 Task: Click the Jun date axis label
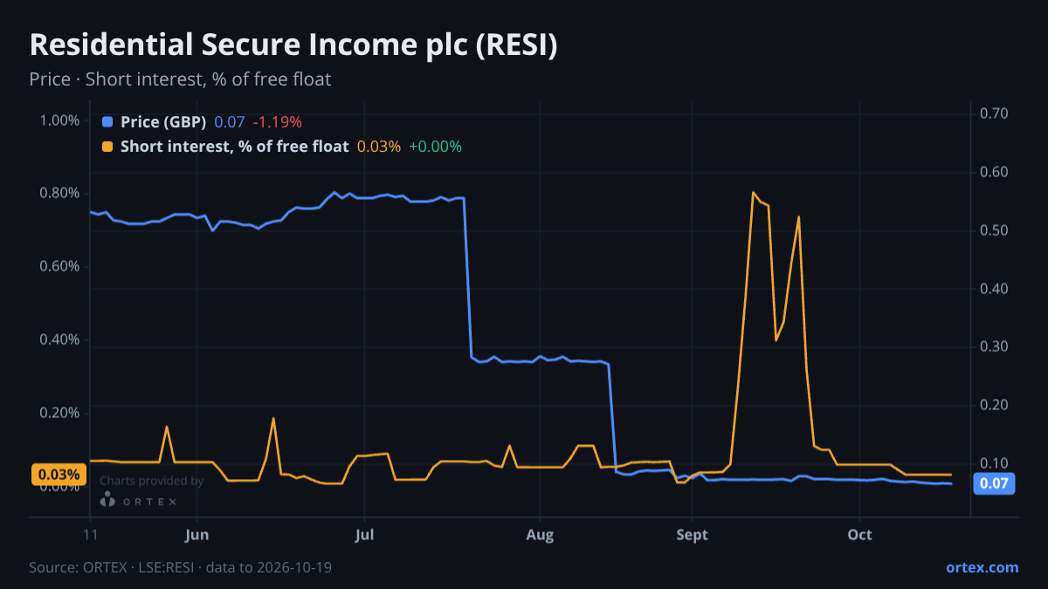point(197,534)
